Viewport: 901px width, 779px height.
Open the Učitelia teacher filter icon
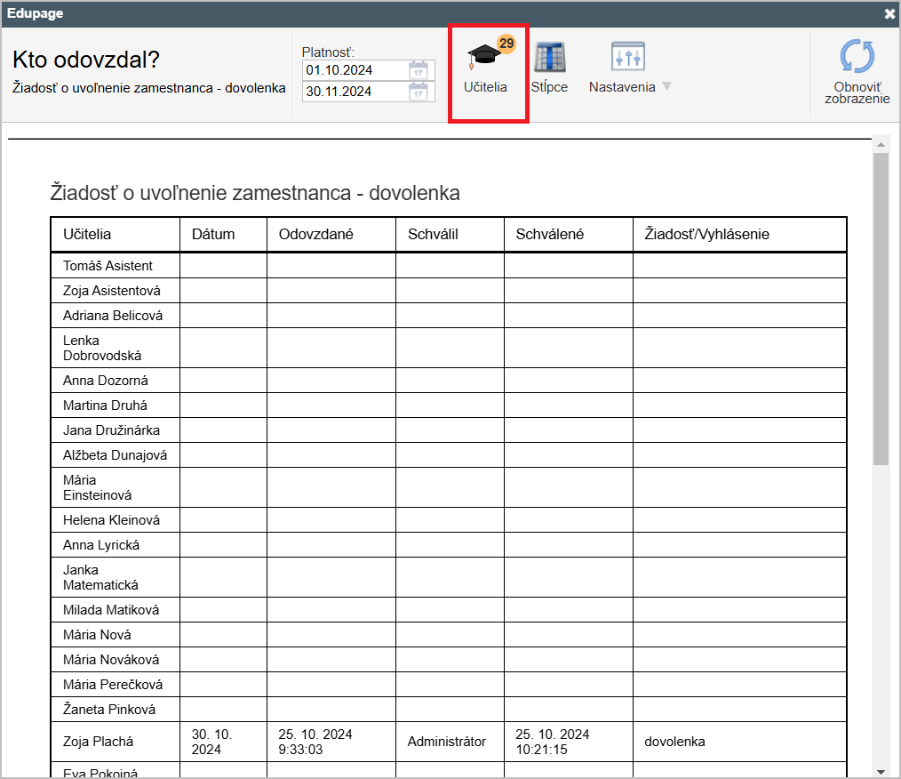click(x=484, y=57)
